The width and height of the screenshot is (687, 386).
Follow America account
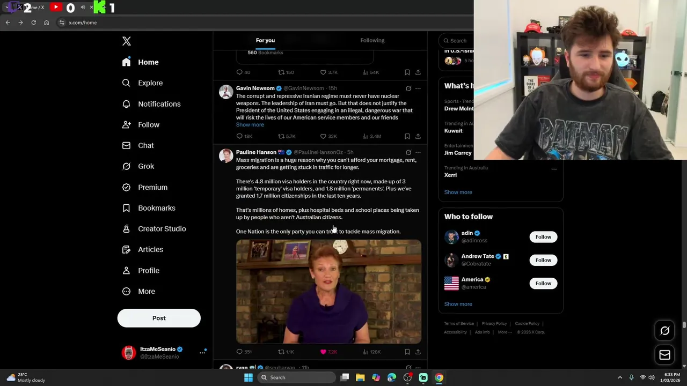pos(543,283)
